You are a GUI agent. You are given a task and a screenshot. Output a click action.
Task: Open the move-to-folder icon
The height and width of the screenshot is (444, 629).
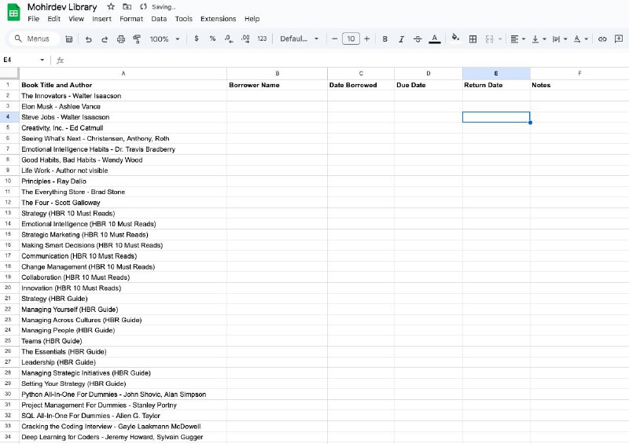[x=127, y=6]
